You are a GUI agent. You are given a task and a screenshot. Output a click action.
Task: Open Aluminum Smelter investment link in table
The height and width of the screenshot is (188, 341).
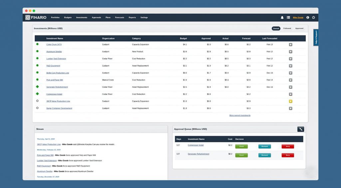(x=54, y=52)
